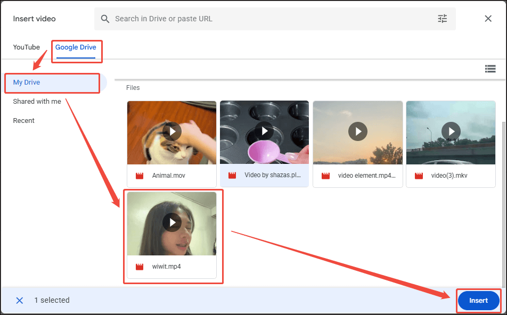Show Recent files
The height and width of the screenshot is (315, 507).
[23, 120]
